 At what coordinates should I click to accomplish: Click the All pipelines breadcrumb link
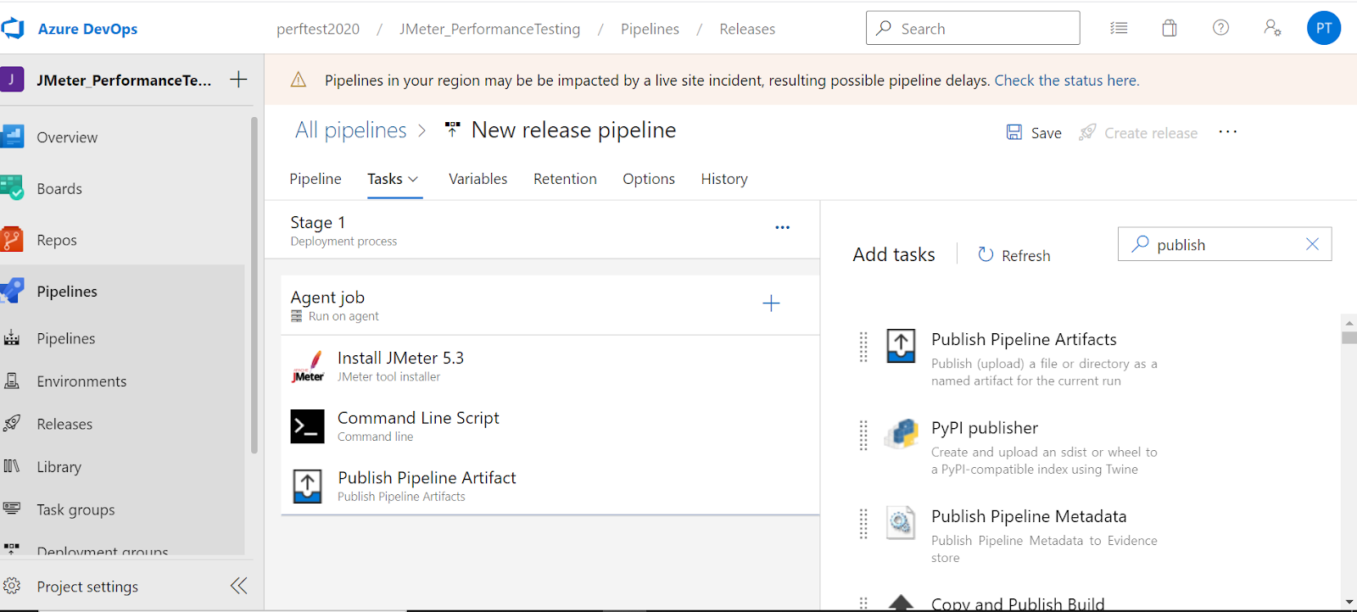351,130
